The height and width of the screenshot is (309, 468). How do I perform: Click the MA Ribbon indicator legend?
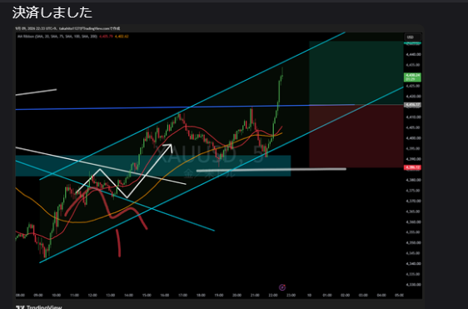(x=57, y=37)
